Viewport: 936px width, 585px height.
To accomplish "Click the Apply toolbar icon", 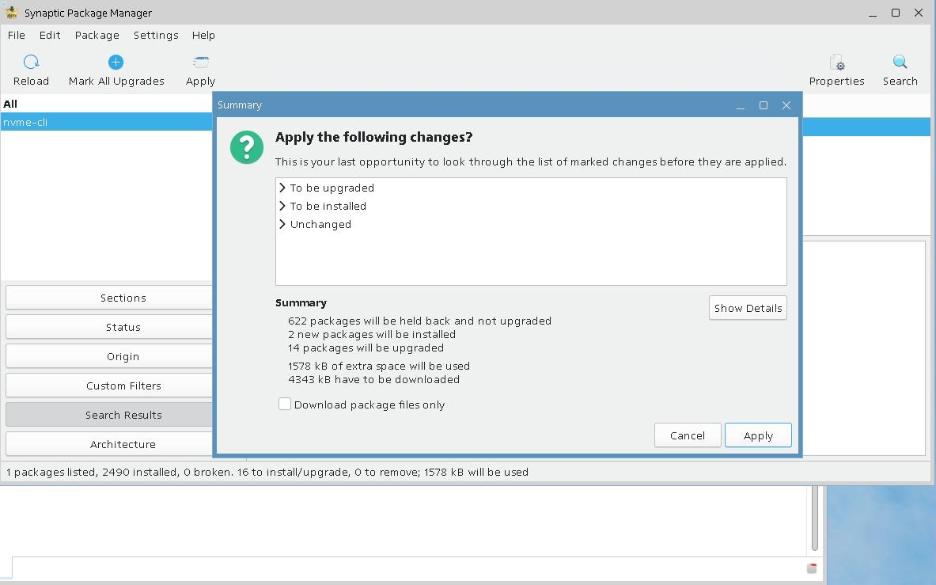I will pyautogui.click(x=201, y=63).
